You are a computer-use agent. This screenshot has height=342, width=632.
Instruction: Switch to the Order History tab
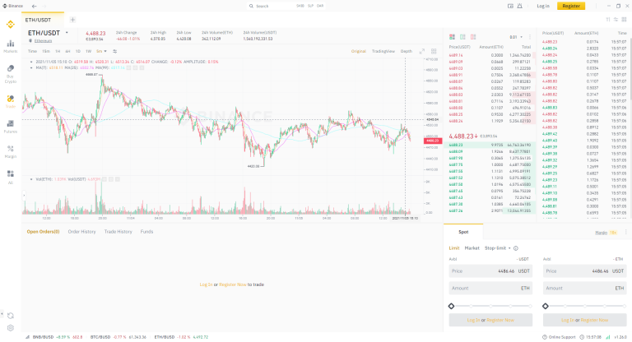81,232
